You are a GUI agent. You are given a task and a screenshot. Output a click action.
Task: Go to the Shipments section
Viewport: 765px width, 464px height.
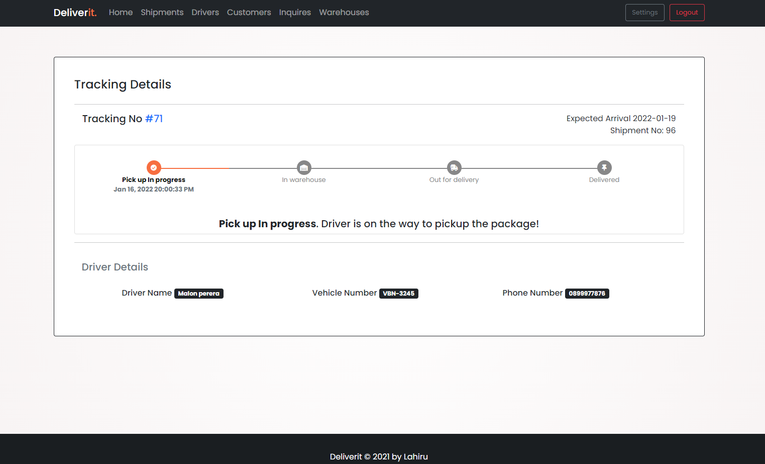click(162, 13)
